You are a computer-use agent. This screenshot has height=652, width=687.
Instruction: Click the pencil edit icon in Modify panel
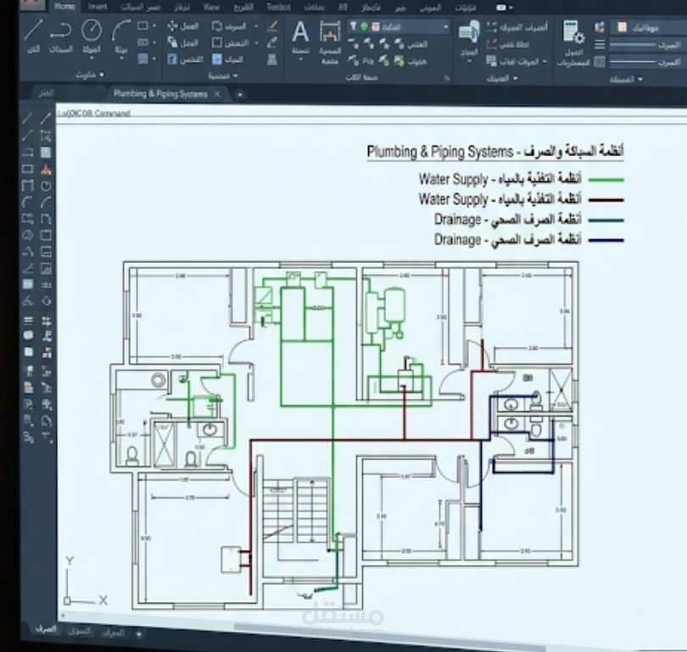(x=272, y=25)
